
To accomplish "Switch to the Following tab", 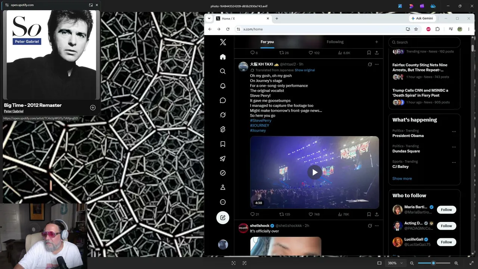I will (x=335, y=42).
